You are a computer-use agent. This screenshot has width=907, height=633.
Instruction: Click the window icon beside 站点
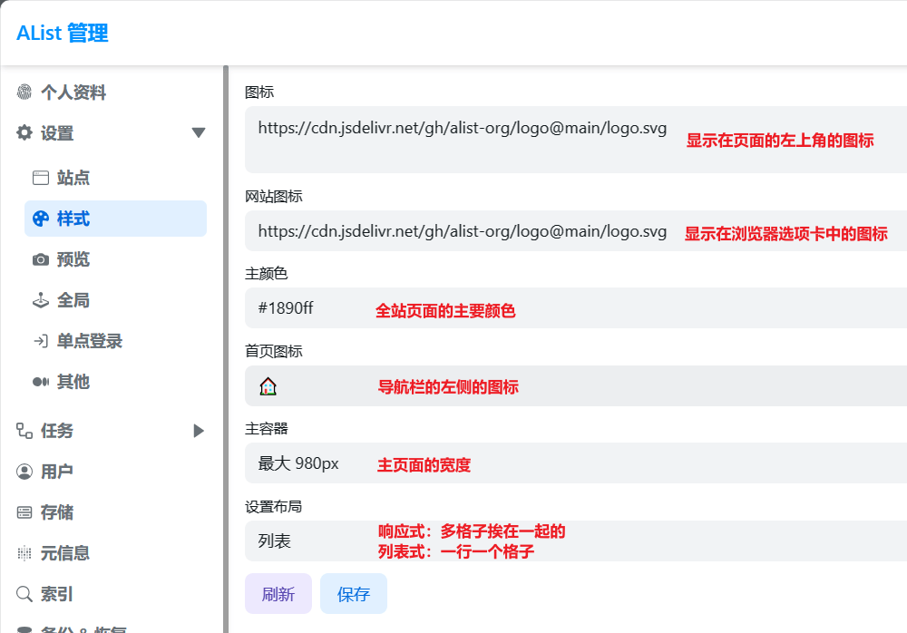[41, 178]
